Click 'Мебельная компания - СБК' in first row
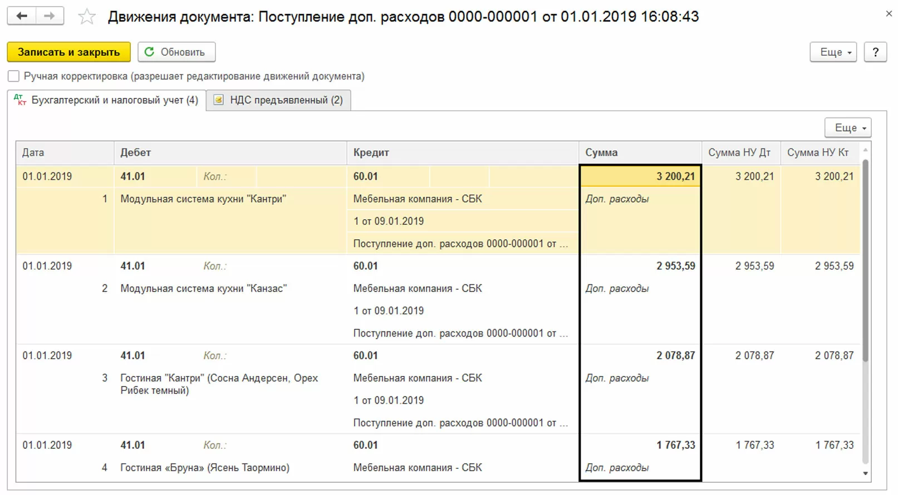The image size is (898, 495). click(x=418, y=199)
